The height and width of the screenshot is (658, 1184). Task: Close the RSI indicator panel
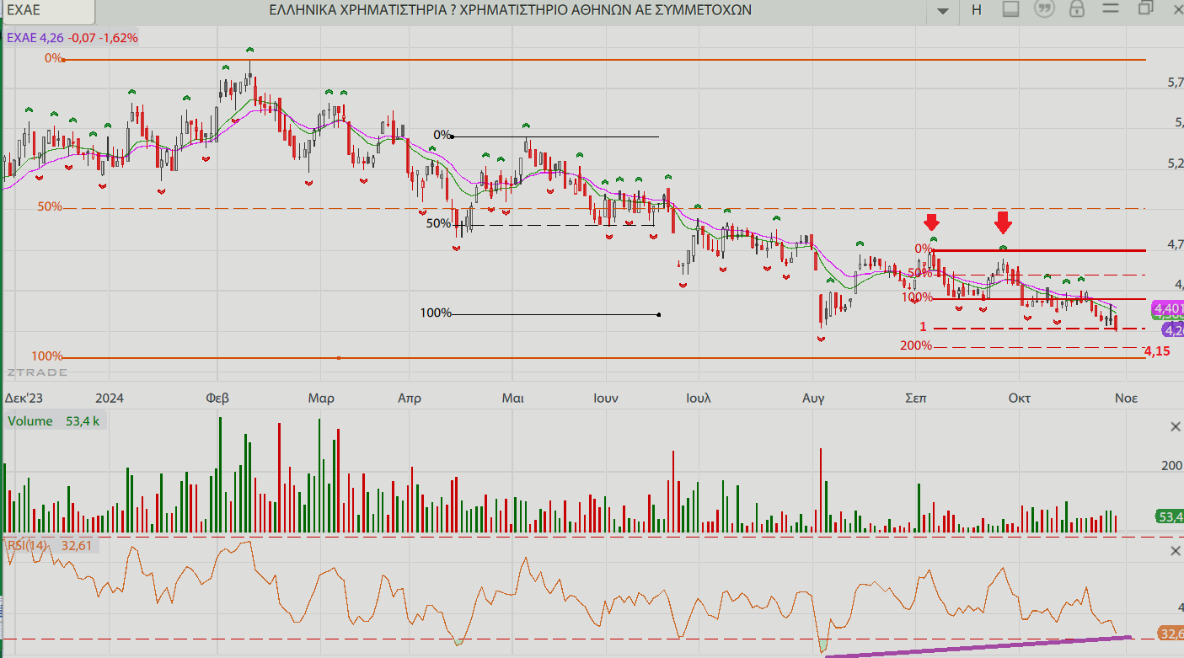1176,551
